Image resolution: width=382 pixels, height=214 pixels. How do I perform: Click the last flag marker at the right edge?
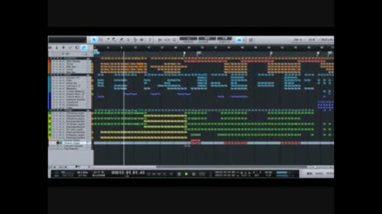click(330, 53)
